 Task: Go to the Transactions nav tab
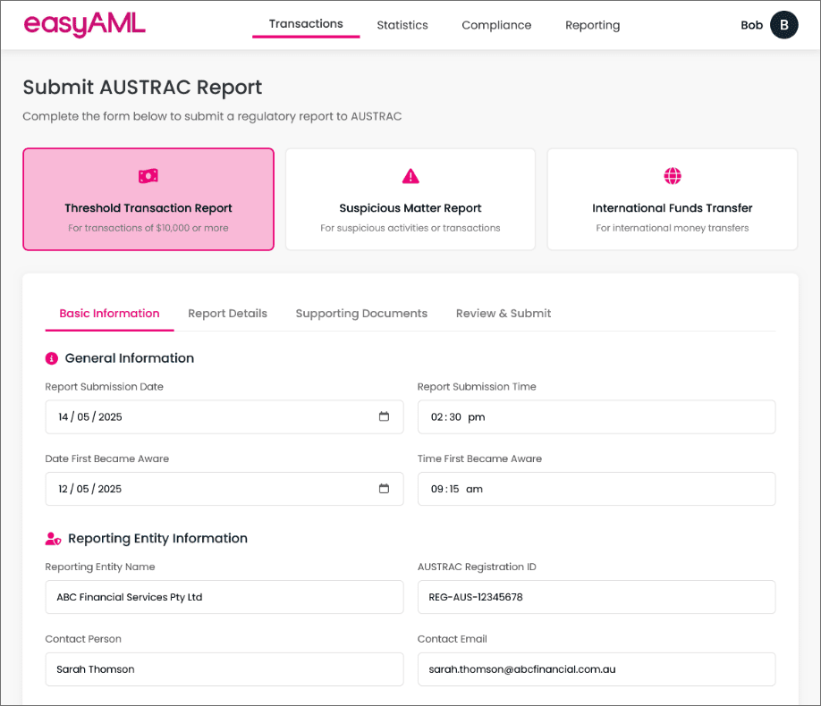306,24
